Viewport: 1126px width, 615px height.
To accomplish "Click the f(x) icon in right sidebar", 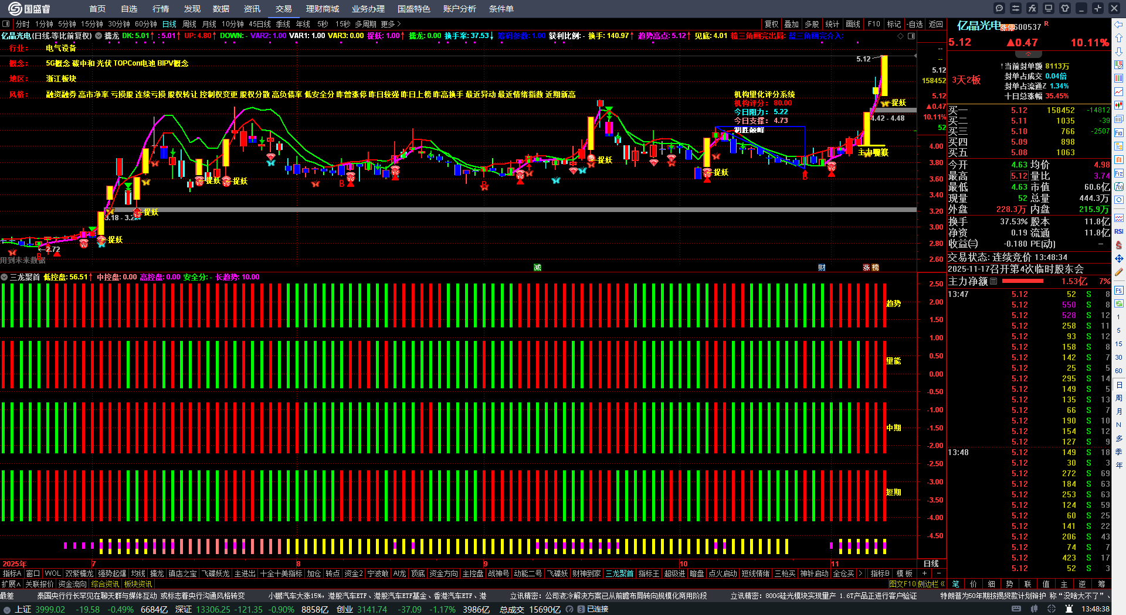I will [1119, 187].
